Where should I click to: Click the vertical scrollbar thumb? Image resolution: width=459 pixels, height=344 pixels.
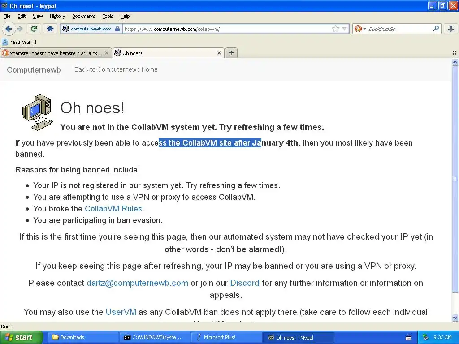point(455,178)
